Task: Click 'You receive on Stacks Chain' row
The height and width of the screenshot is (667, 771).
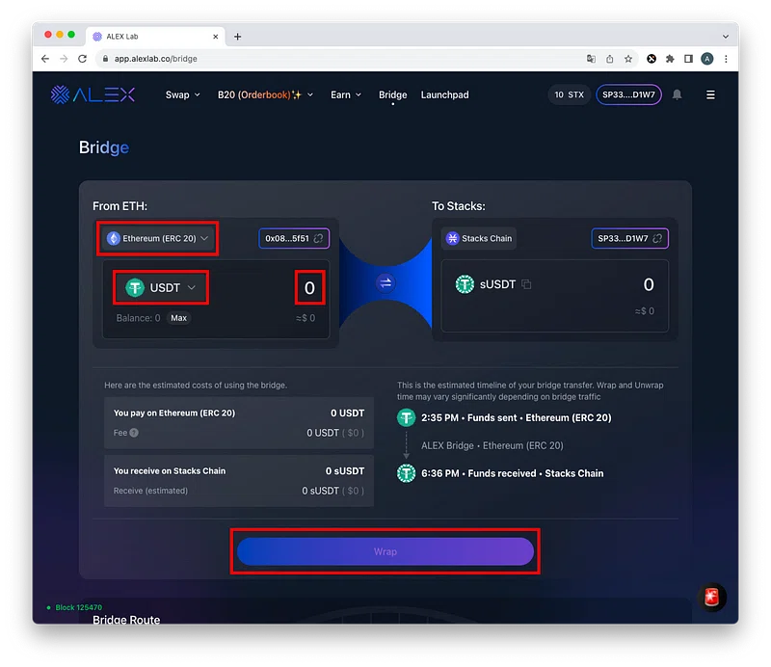Action: (x=238, y=470)
